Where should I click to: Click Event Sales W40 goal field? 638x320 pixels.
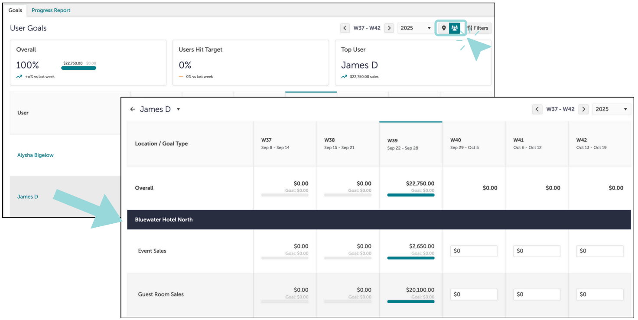click(x=474, y=251)
